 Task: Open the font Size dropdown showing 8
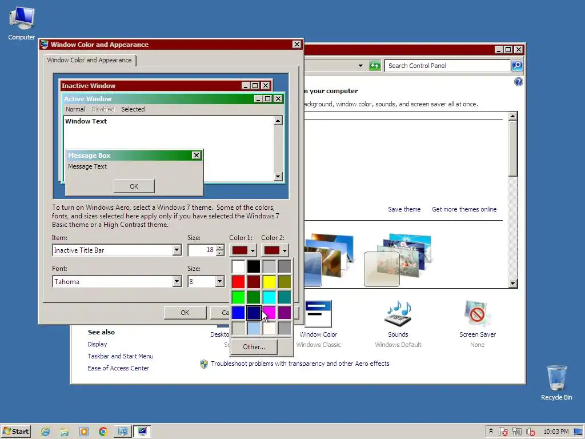220,281
